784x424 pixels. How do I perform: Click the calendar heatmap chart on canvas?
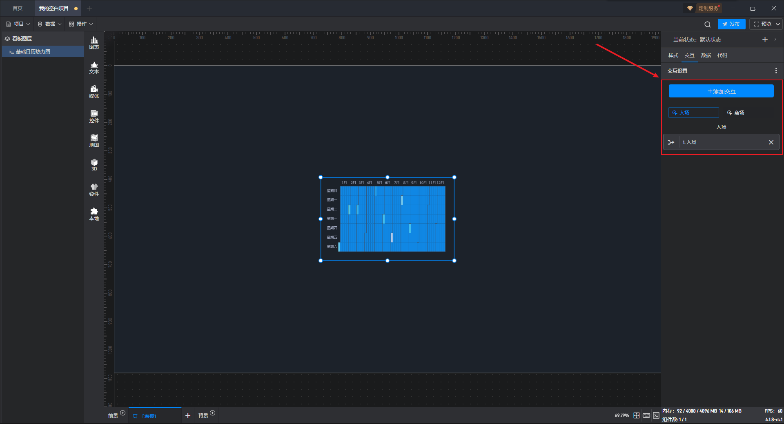pyautogui.click(x=388, y=219)
